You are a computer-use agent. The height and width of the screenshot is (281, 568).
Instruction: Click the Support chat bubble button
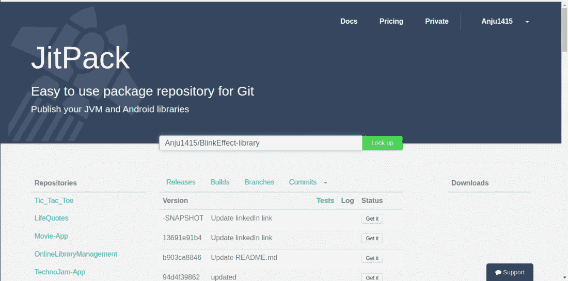(510, 272)
